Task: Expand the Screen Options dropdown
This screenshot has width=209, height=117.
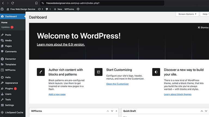Action: click(187, 14)
